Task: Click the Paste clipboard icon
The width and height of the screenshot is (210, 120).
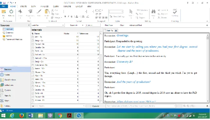Action: coord(47,12)
